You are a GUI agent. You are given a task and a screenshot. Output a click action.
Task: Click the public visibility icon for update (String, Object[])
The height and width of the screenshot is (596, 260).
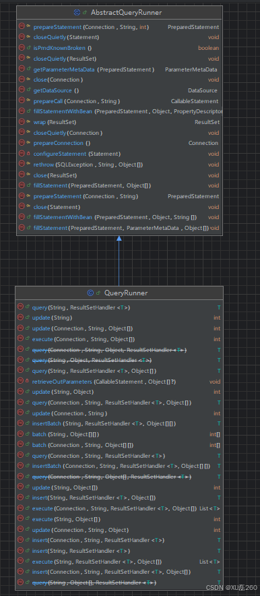coord(28,487)
